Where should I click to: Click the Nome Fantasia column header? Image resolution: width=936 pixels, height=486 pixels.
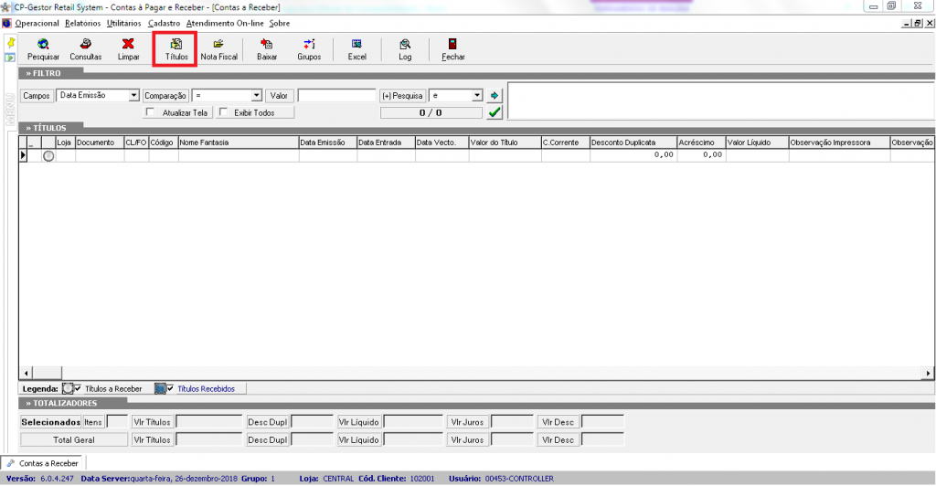click(x=239, y=143)
